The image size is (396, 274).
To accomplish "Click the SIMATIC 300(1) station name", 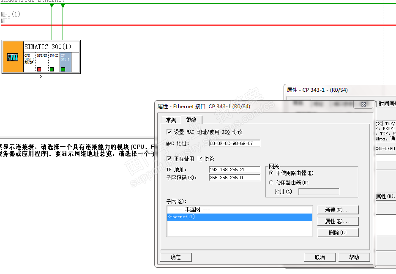I will (x=48, y=47).
